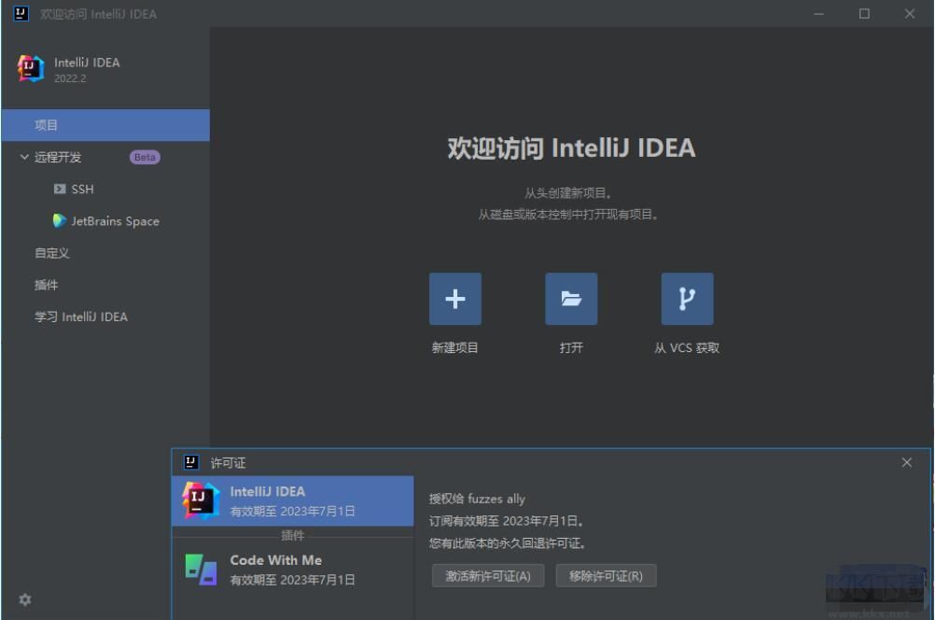Image resolution: width=935 pixels, height=620 pixels.
Task: Click the IntelliJ IDEA logo in the sidebar
Action: pyautogui.click(x=28, y=68)
